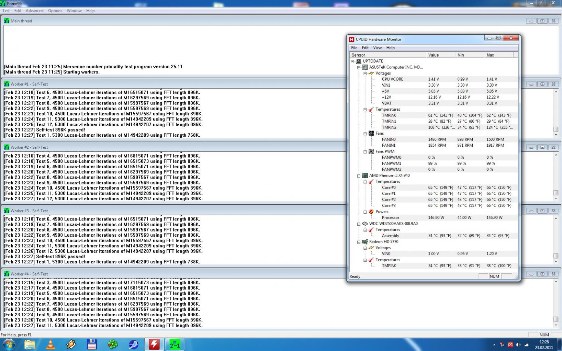Minimize the Worker #4 sub-window
562x351 pixels.
(x=531, y=274)
